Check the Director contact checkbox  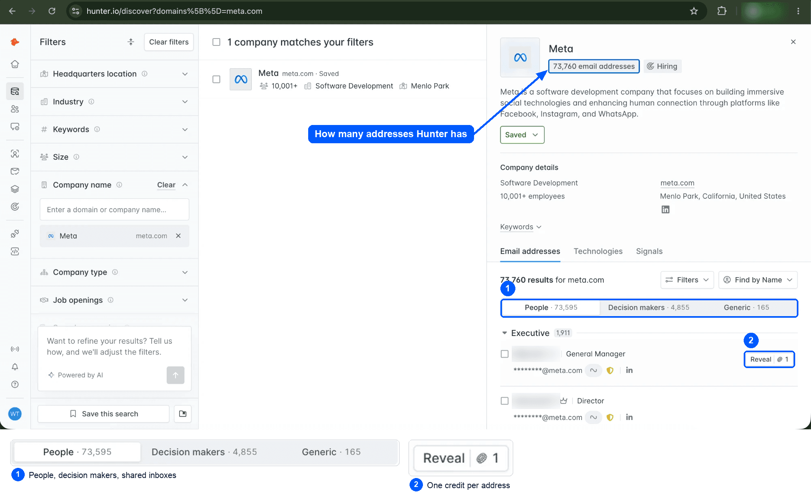point(504,401)
